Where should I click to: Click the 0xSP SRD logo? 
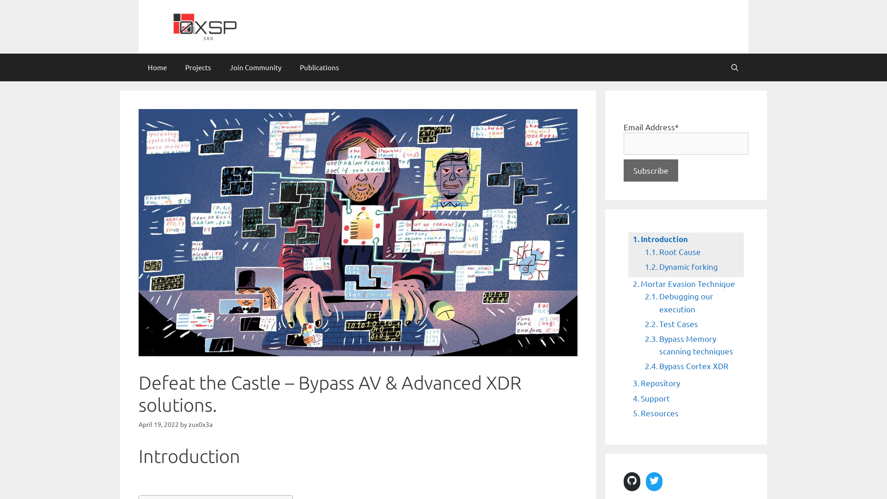pyautogui.click(x=205, y=27)
